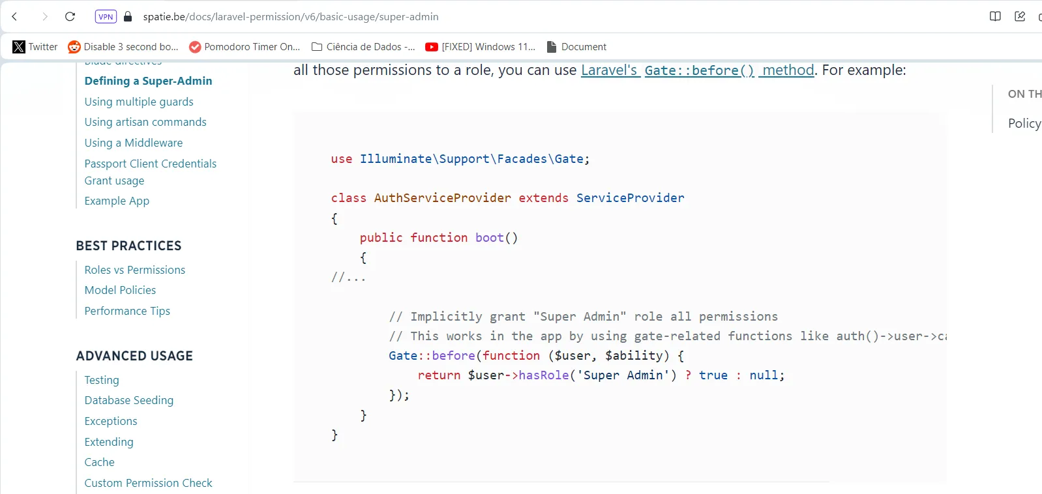Viewport: 1042px width, 494px height.
Task: Expand the Ciência de Dados bookmark folder
Action: click(363, 47)
